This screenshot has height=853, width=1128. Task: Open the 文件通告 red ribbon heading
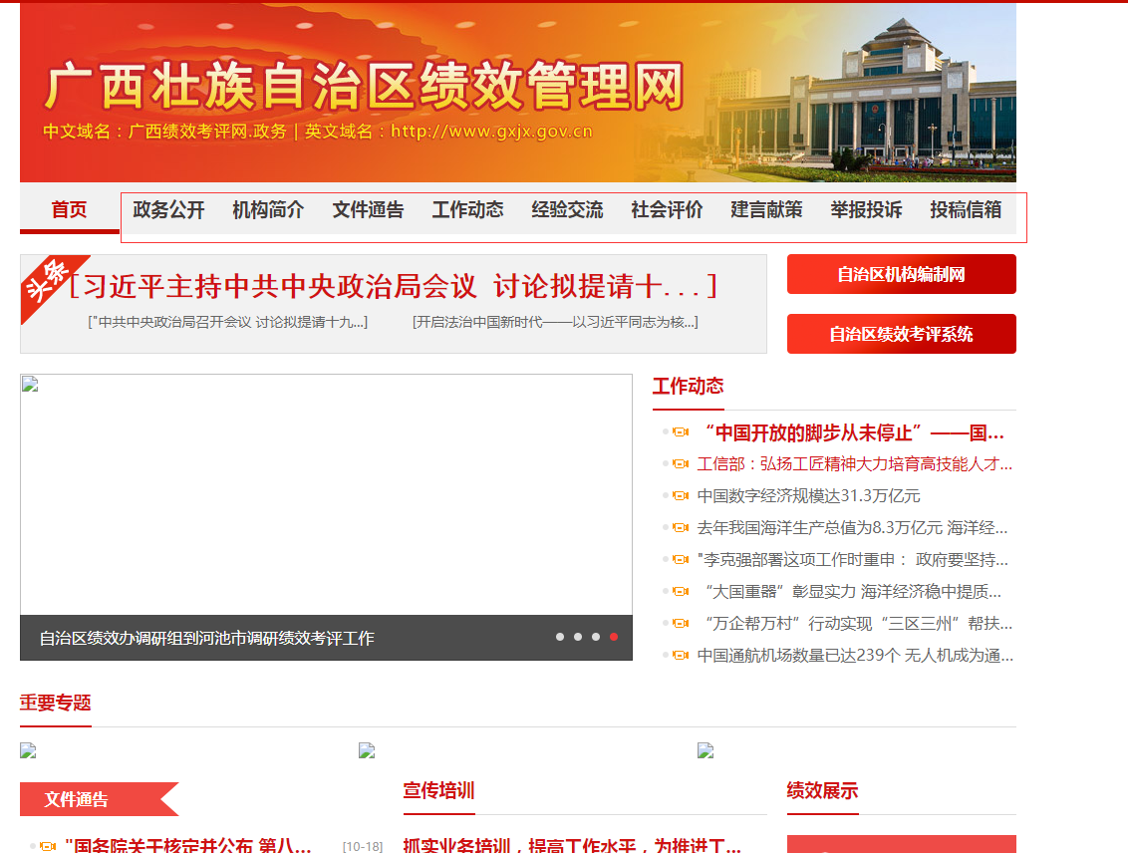(x=100, y=799)
